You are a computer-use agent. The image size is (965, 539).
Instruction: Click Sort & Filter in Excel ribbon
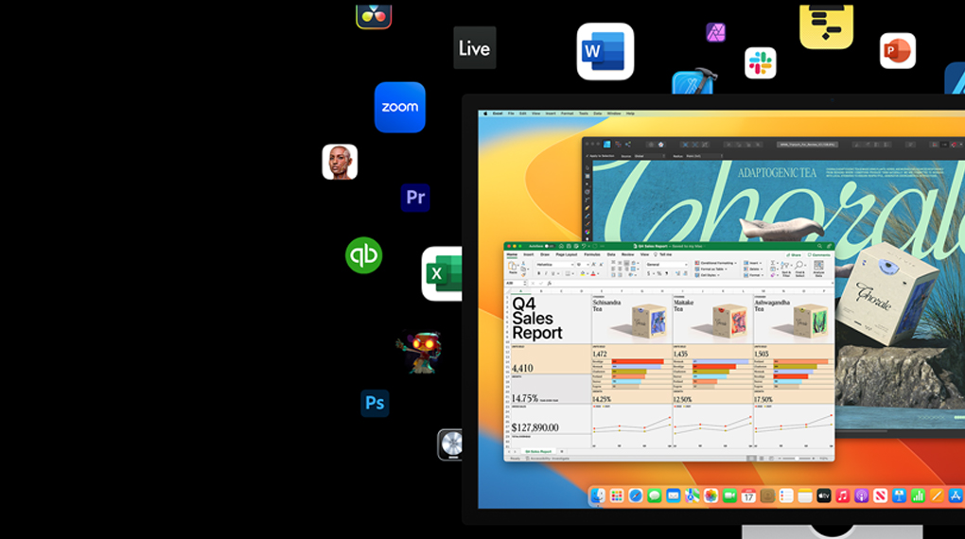(786, 269)
